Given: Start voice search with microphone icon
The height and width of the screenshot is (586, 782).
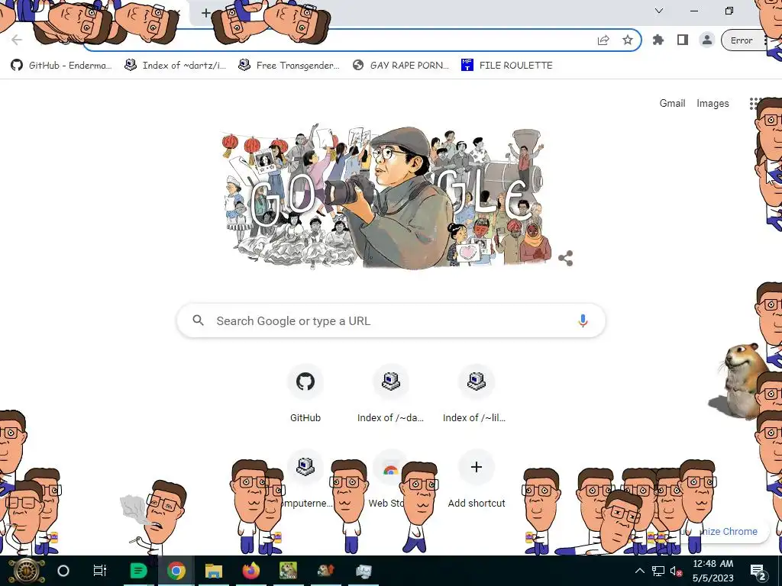Looking at the screenshot, I should point(583,320).
